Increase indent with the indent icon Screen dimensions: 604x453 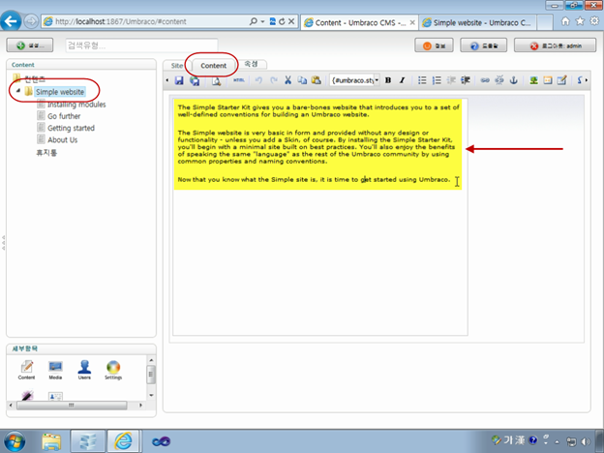466,80
